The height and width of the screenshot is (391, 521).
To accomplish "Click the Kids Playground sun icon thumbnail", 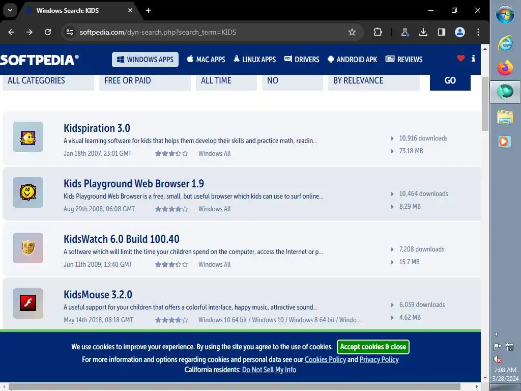I will [28, 192].
